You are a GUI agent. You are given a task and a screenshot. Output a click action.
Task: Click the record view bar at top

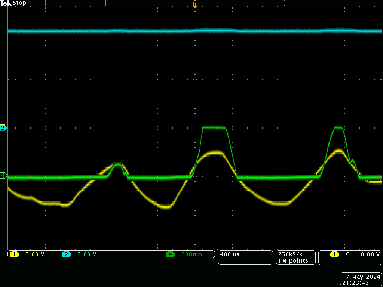[x=194, y=3]
